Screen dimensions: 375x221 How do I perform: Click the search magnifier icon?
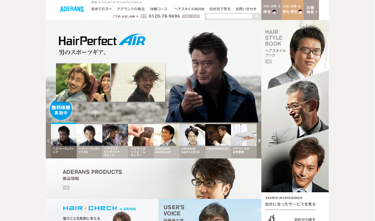coord(257,16)
